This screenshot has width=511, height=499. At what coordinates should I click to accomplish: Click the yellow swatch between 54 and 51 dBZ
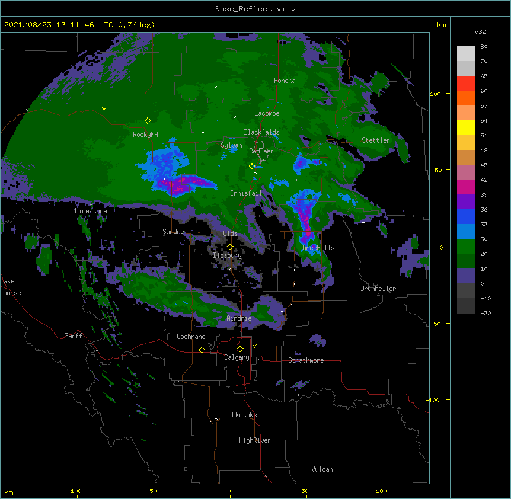pyautogui.click(x=466, y=127)
